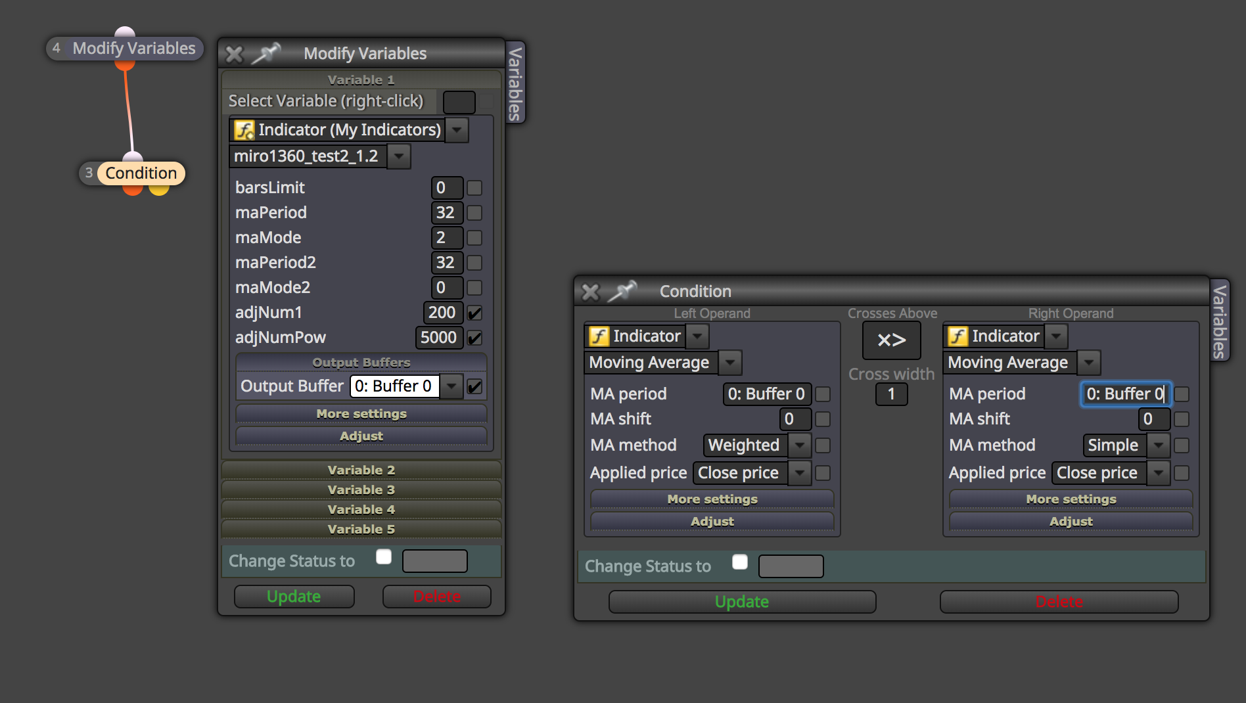Image resolution: width=1246 pixels, height=703 pixels.
Task: Collapse the Variable 1 section header
Action: [361, 79]
